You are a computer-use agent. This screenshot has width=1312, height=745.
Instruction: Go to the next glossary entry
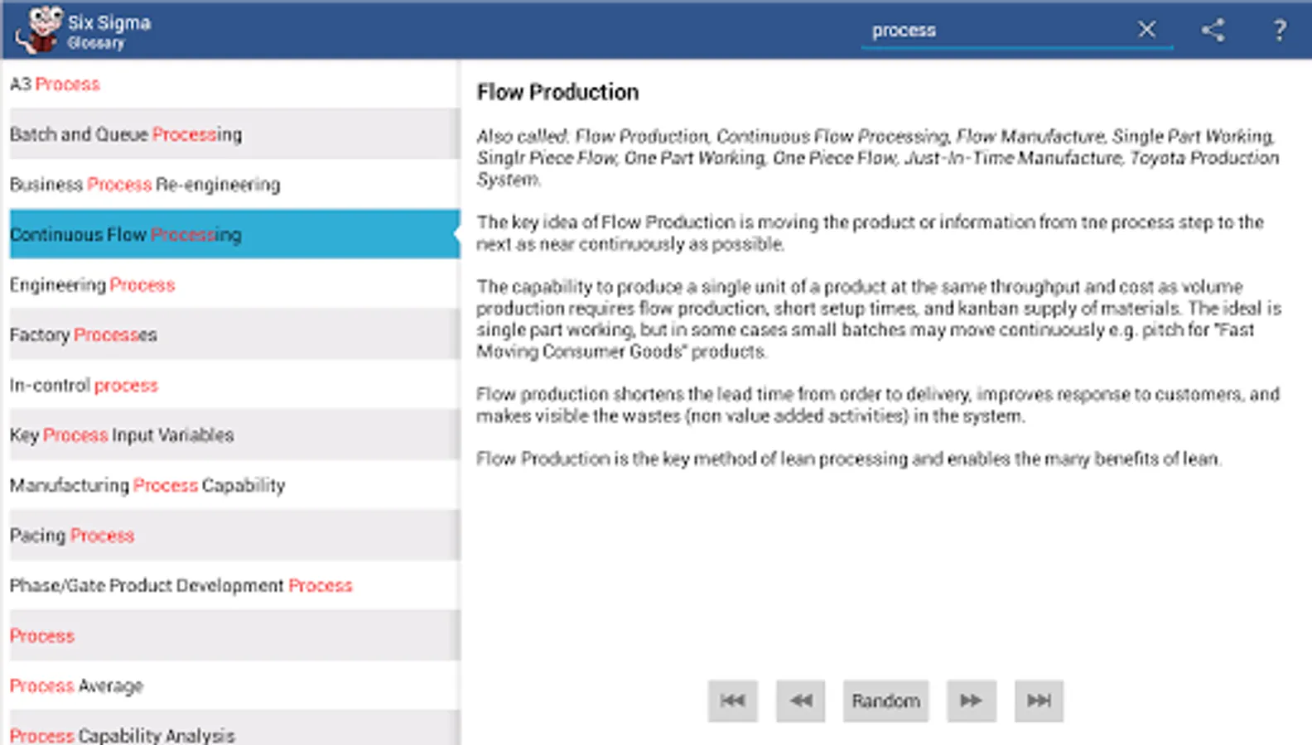(x=970, y=700)
